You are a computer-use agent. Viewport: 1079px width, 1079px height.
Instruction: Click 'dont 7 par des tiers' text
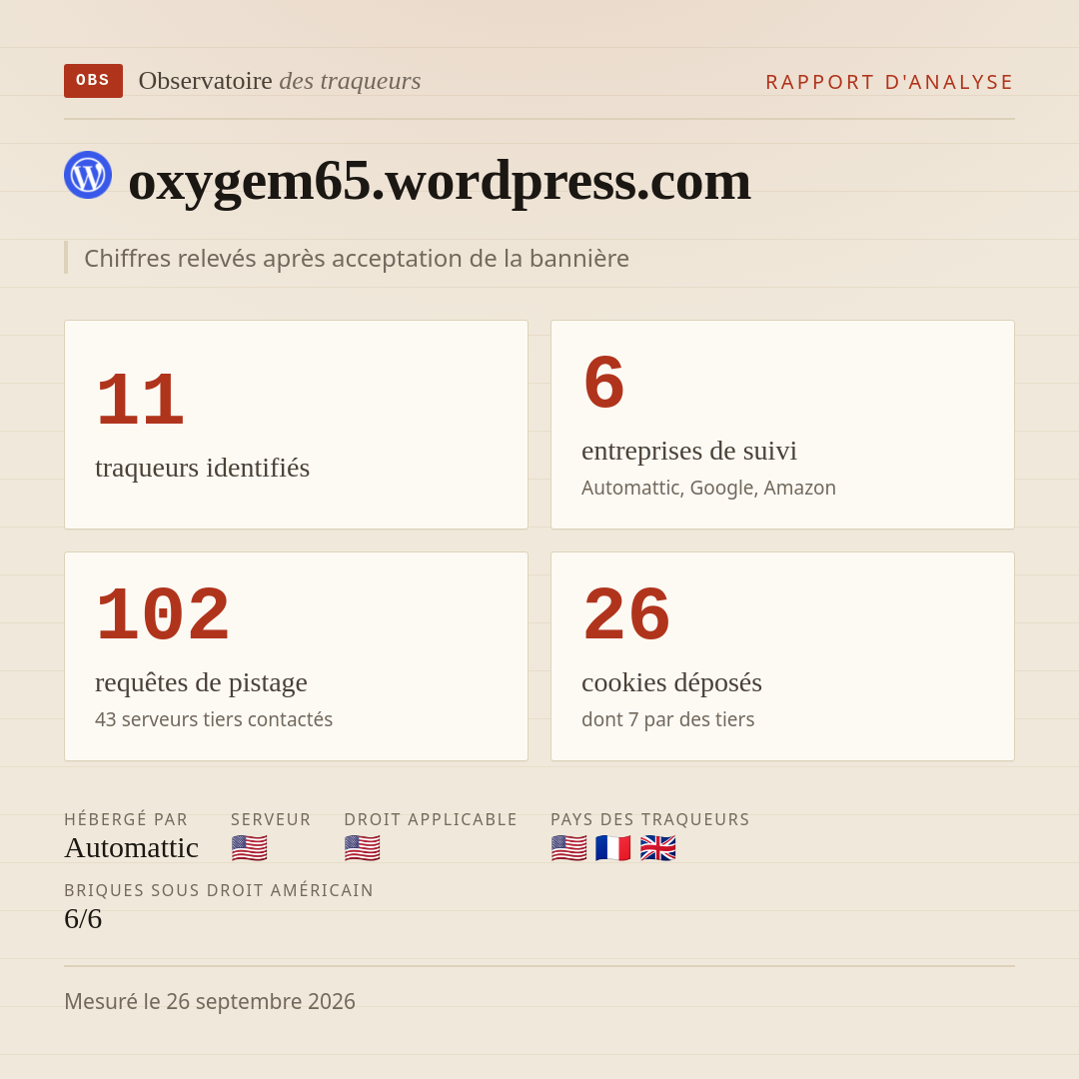(668, 719)
